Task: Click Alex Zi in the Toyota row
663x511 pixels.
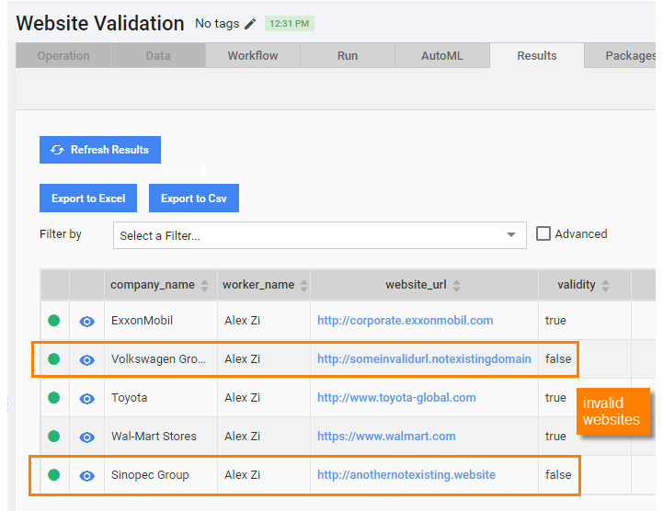Action: (x=242, y=398)
